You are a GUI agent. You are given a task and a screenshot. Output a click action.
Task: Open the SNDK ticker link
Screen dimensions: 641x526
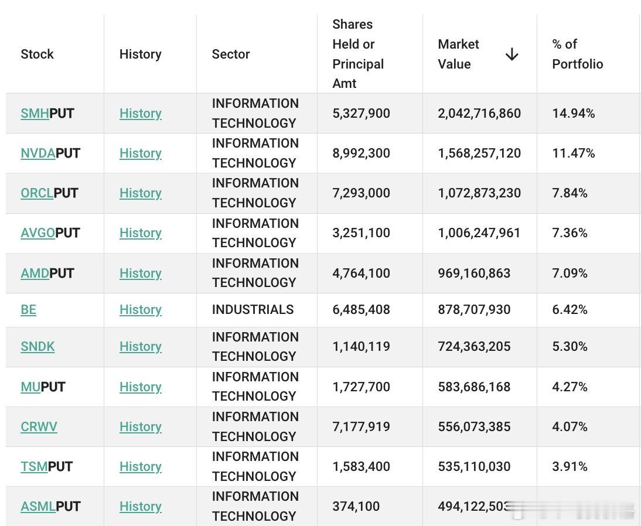[x=37, y=347]
